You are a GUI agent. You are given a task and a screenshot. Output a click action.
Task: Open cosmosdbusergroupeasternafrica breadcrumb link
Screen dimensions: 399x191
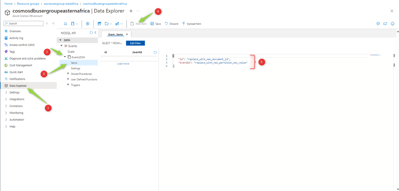click(x=105, y=4)
